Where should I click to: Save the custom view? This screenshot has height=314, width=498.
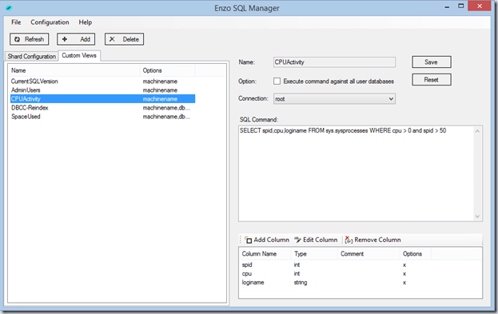tap(432, 62)
